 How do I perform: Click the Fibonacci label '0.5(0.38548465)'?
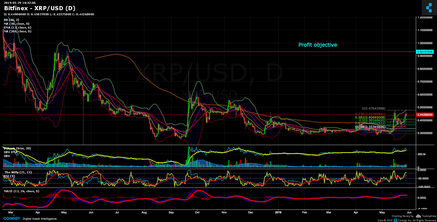(x=372, y=120)
